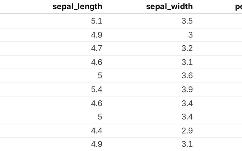Click the sepal_width cell with value 2.9
The width and height of the screenshot is (242, 151).
pyautogui.click(x=187, y=130)
